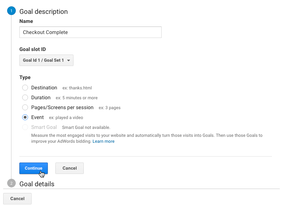Click the Goal slot ID label
This screenshot has height=208, width=281.
33,49
